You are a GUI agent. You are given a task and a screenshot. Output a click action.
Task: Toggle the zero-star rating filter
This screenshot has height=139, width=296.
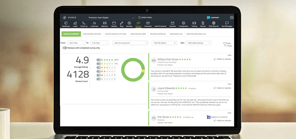click(x=99, y=79)
